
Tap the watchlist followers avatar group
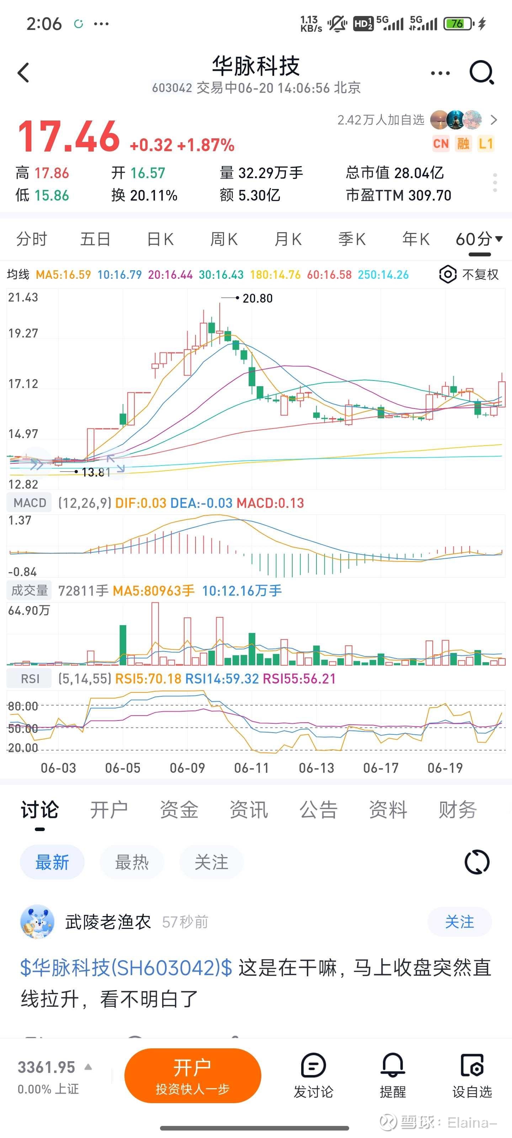coord(455,120)
